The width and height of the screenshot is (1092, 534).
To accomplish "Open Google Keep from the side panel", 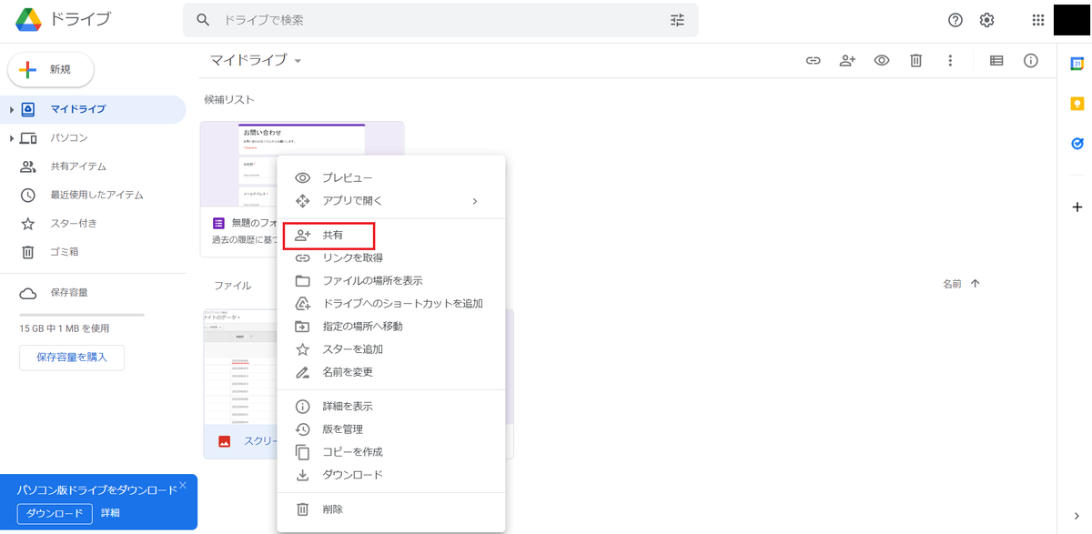I will tap(1077, 103).
